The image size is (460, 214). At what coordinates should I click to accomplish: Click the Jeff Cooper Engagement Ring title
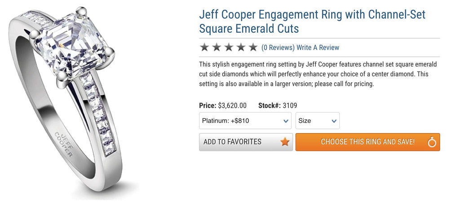[x=312, y=22]
